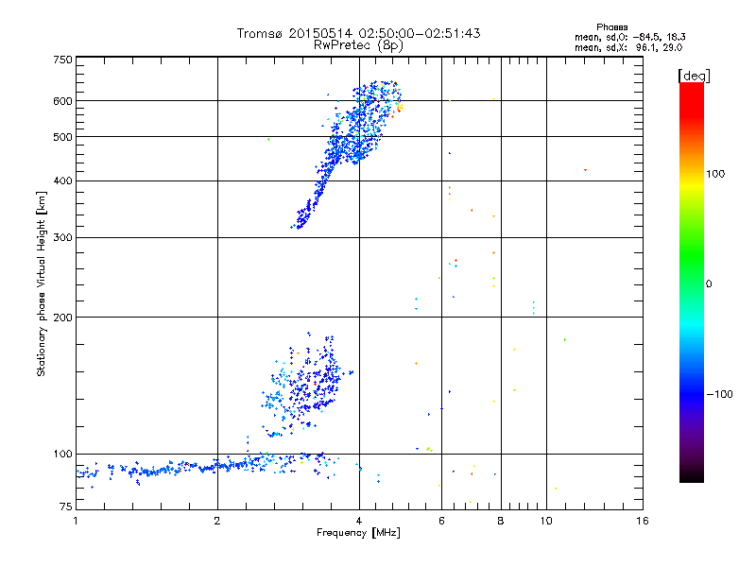Image resolution: width=756 pixels, height=567 pixels.
Task: Click y-axis tick label "600"
Action: click(x=62, y=101)
